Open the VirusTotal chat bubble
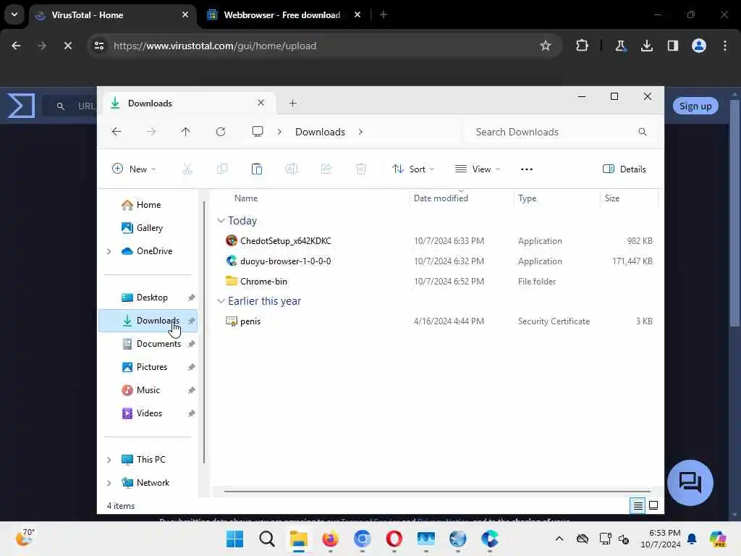The width and height of the screenshot is (741, 556). [690, 483]
